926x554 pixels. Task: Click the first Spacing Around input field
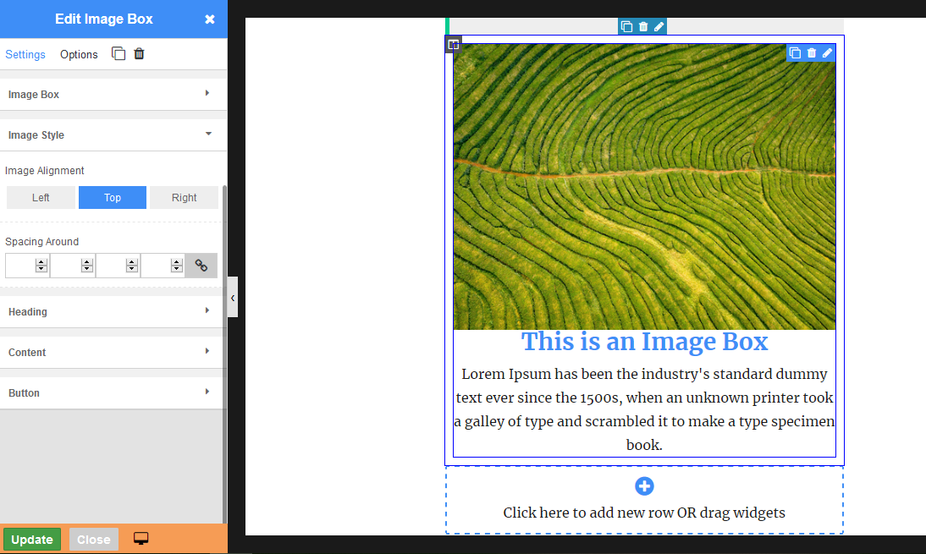tap(20, 266)
